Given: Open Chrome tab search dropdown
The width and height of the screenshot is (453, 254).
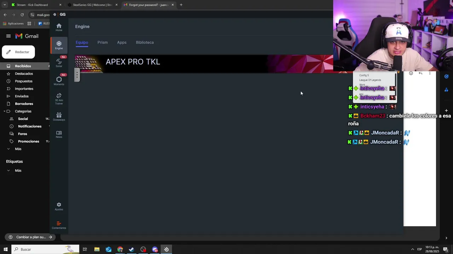Looking at the screenshot, I should tap(5, 5).
